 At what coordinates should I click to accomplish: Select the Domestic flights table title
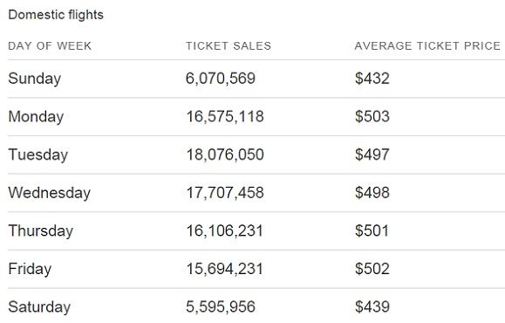pos(56,15)
